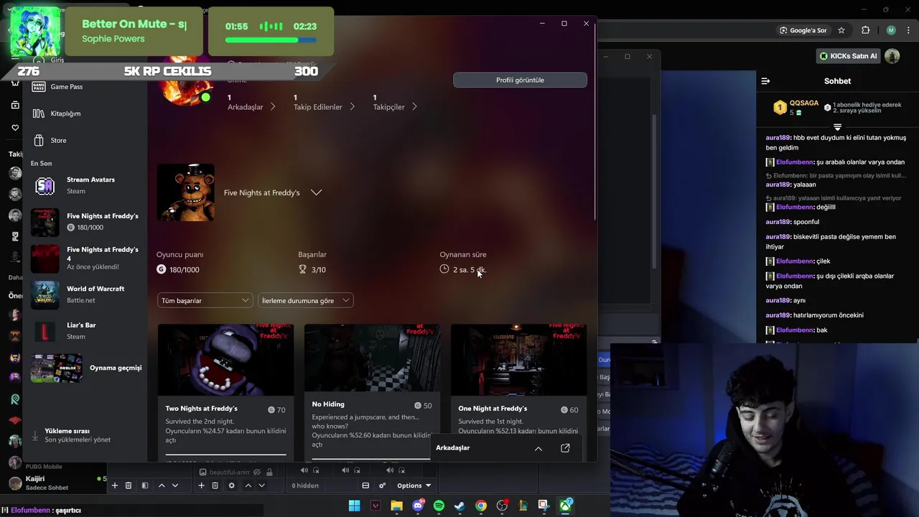Move the OBS scene up
The image size is (919, 517).
click(162, 485)
